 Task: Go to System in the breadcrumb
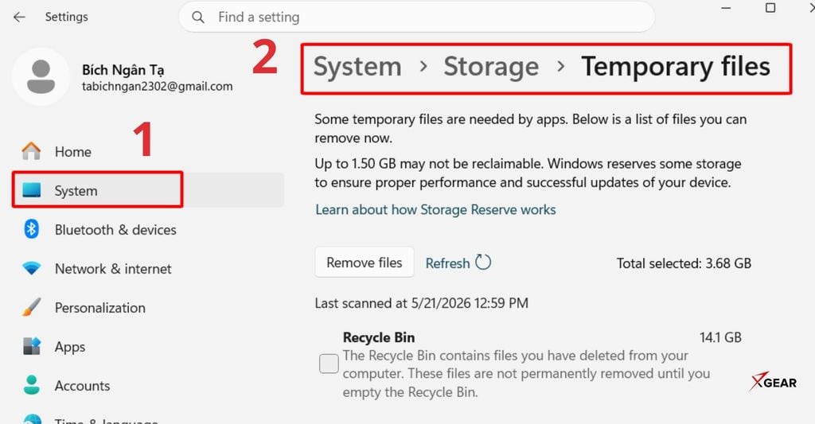coord(357,67)
